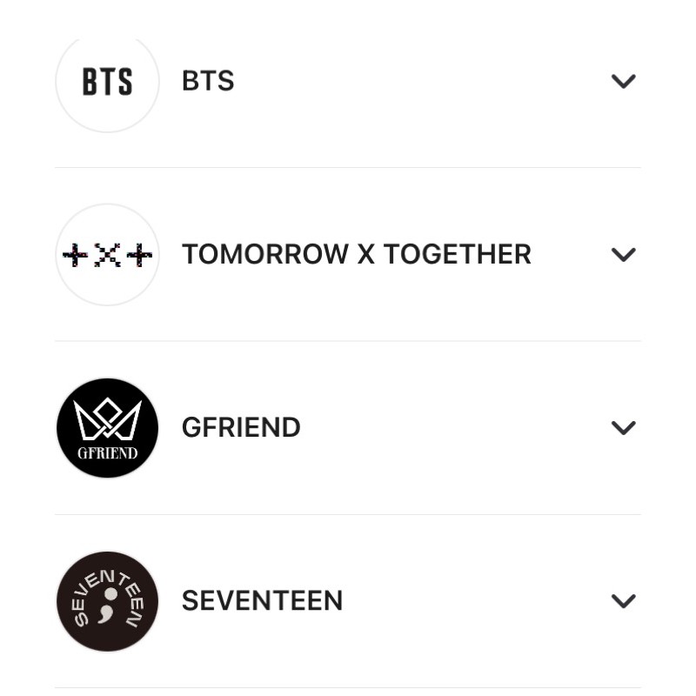Screen dimensions: 696x696
Task: Choose the GFRIEND name label
Action: pos(241,427)
